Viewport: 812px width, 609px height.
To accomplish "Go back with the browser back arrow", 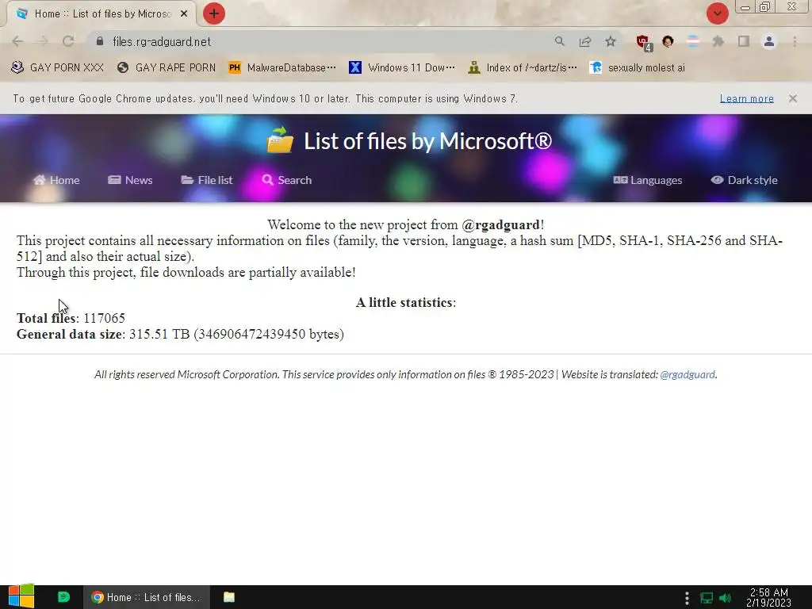I will pyautogui.click(x=17, y=41).
